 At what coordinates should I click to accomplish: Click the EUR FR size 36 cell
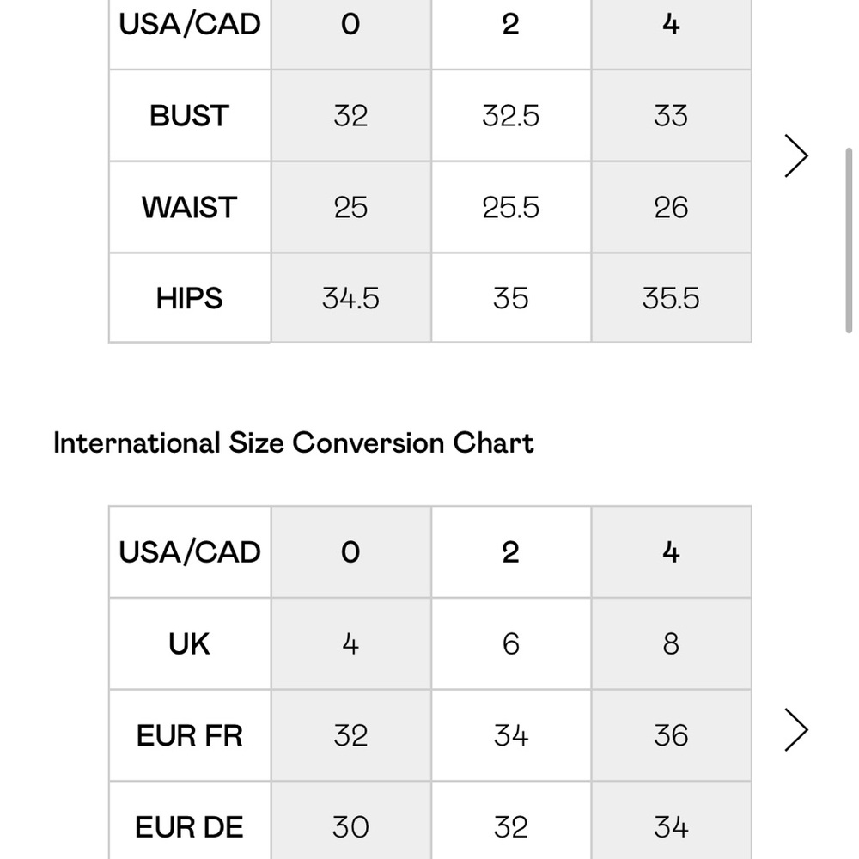pos(671,735)
